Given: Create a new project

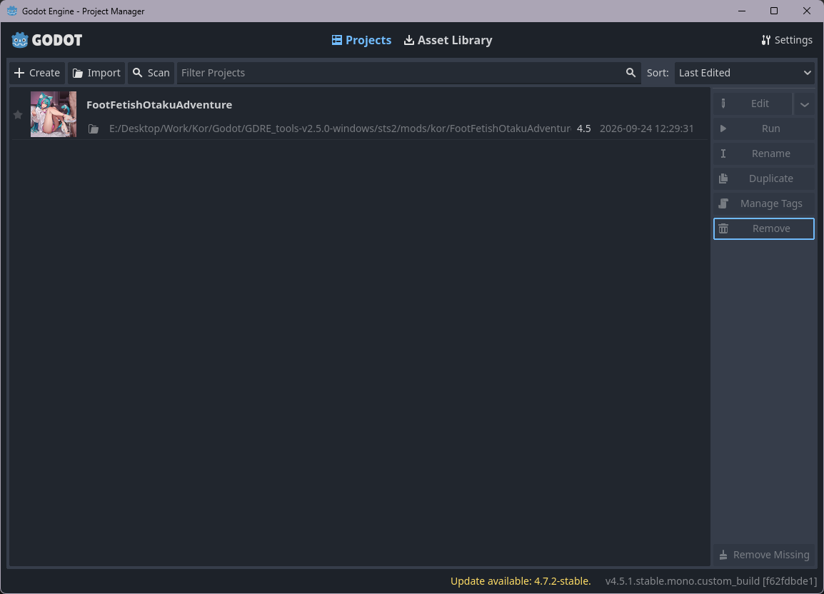Looking at the screenshot, I should click(37, 73).
